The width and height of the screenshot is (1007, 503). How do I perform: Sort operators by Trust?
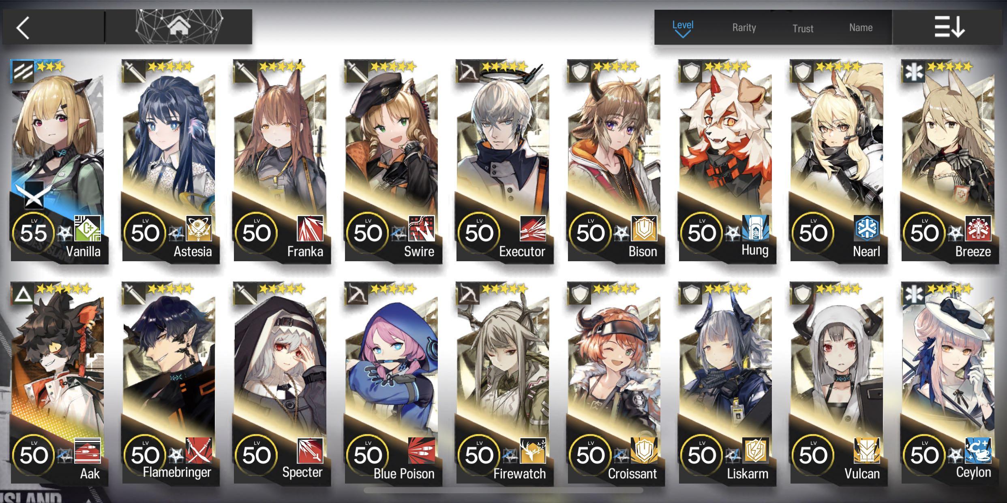tap(803, 28)
